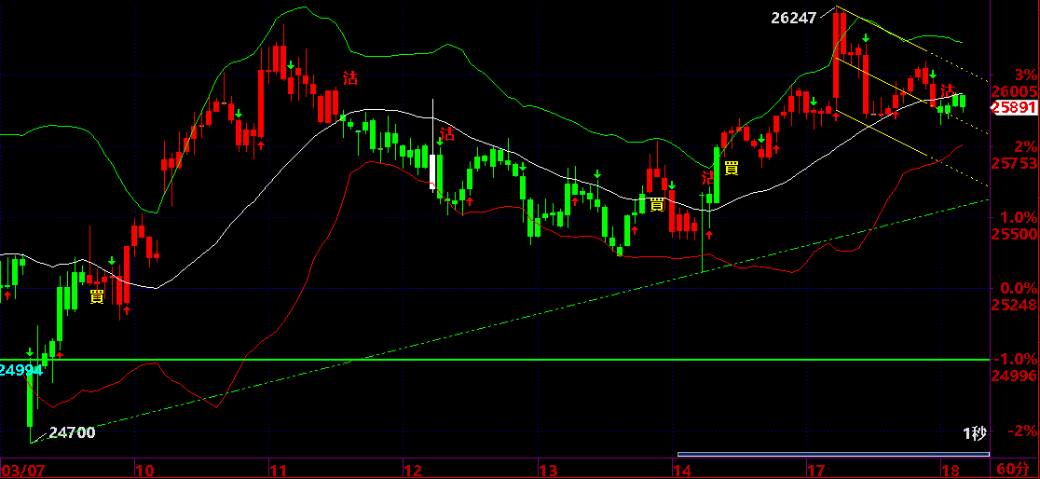This screenshot has height=479, width=1040.
Task: Click the -1.0% label on percent axis
Action: pyautogui.click(x=1016, y=359)
